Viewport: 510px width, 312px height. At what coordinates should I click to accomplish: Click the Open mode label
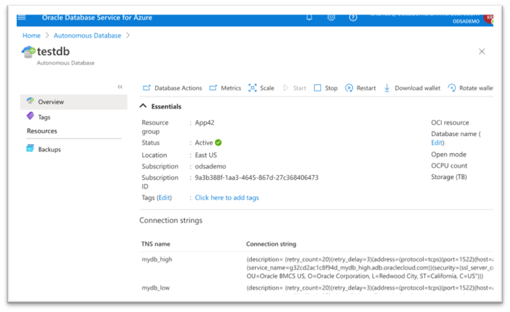[449, 154]
